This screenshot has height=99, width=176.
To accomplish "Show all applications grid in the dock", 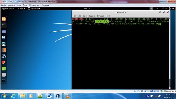I will [4, 81].
